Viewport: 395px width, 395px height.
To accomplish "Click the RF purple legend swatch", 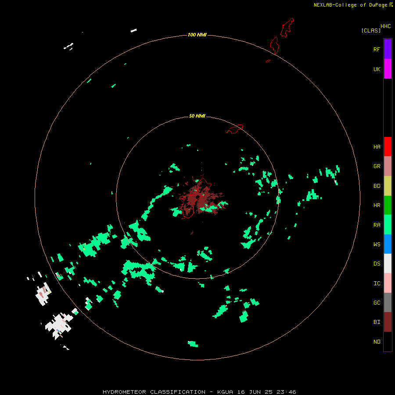I will coord(388,49).
